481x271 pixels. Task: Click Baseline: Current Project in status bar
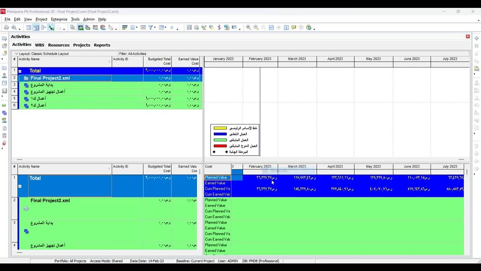[195, 261]
